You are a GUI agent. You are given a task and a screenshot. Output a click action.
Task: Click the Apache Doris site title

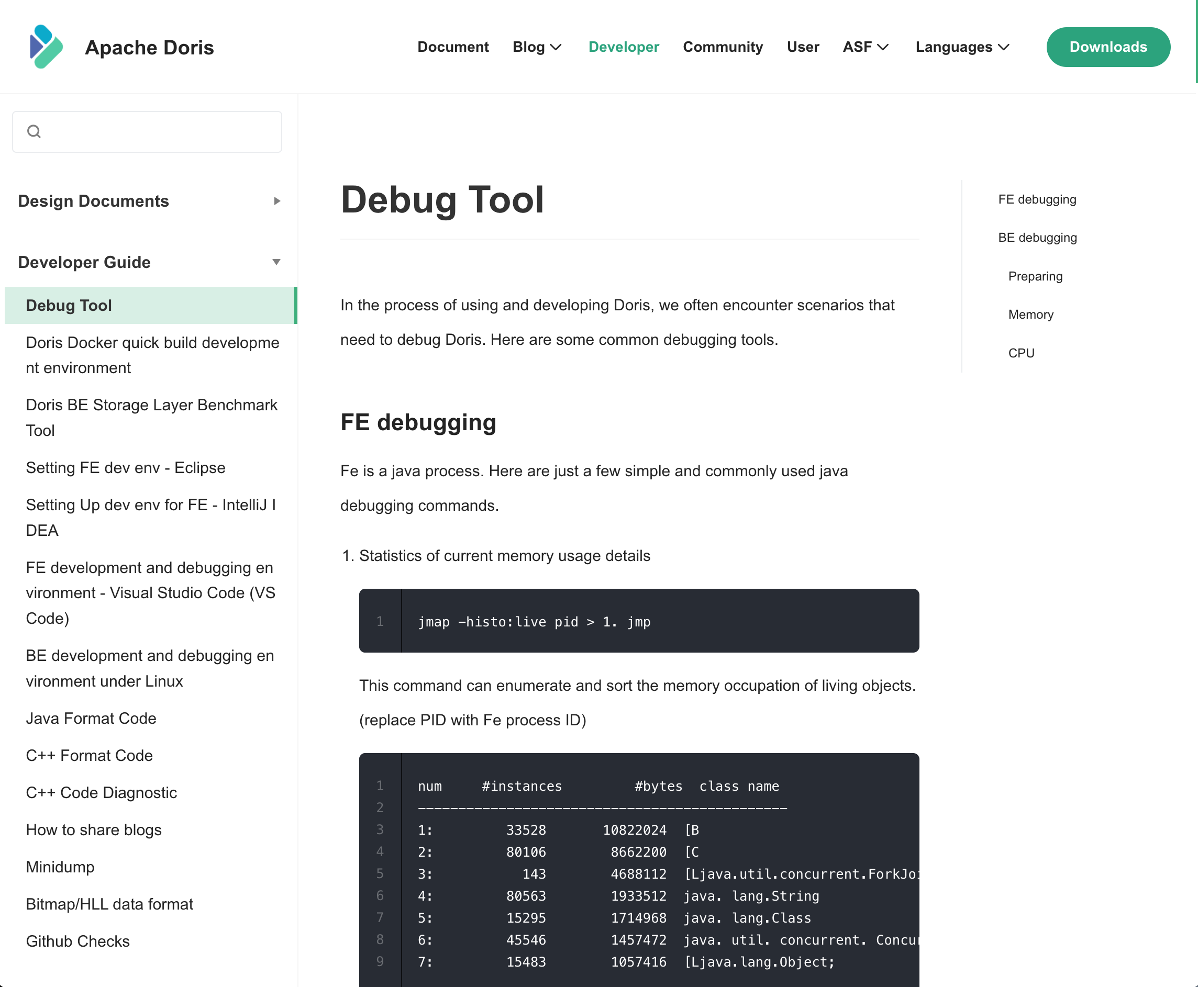click(149, 47)
